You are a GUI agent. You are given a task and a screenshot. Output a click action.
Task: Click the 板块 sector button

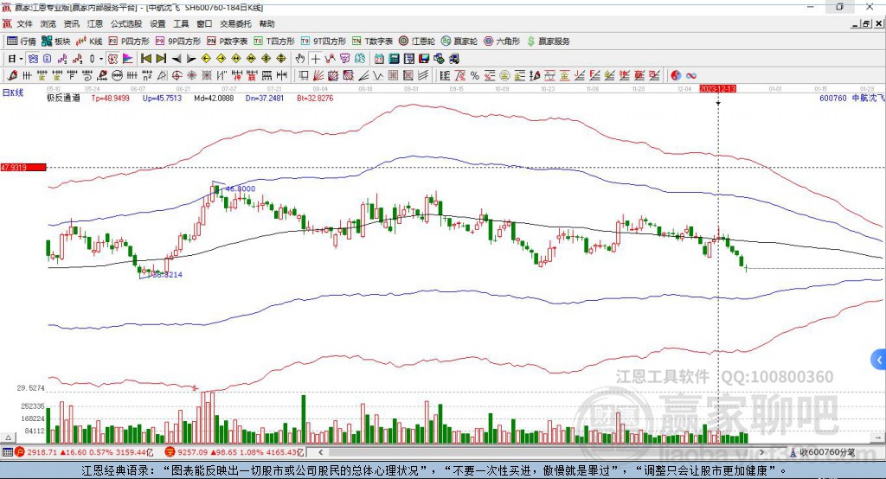pos(56,41)
